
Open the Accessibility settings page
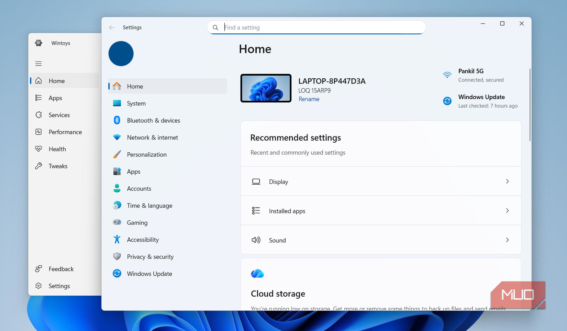(143, 239)
